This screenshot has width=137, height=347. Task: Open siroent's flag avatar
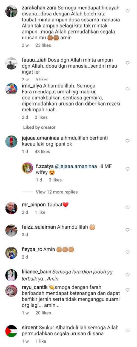(x=12, y=331)
